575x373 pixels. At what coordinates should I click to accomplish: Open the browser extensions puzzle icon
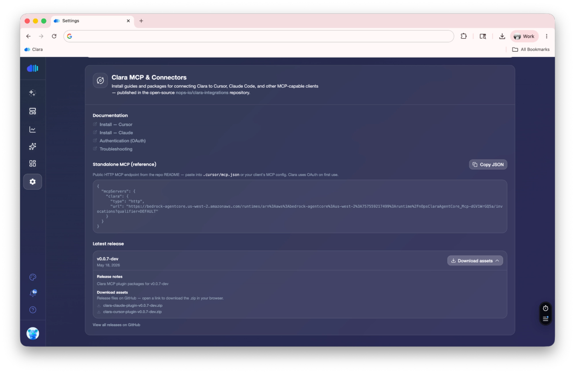[463, 36]
